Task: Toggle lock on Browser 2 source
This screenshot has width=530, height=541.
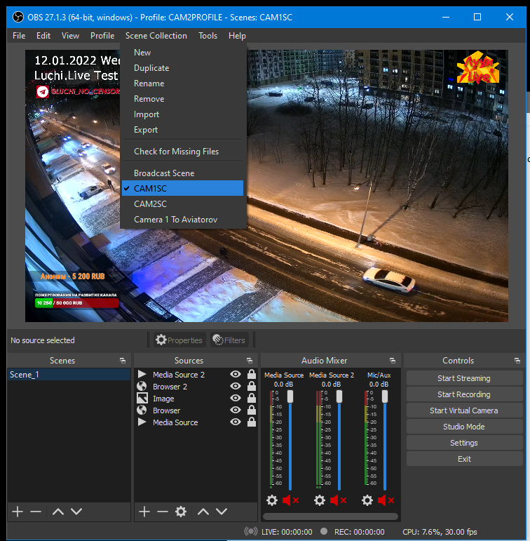Action: coord(252,386)
